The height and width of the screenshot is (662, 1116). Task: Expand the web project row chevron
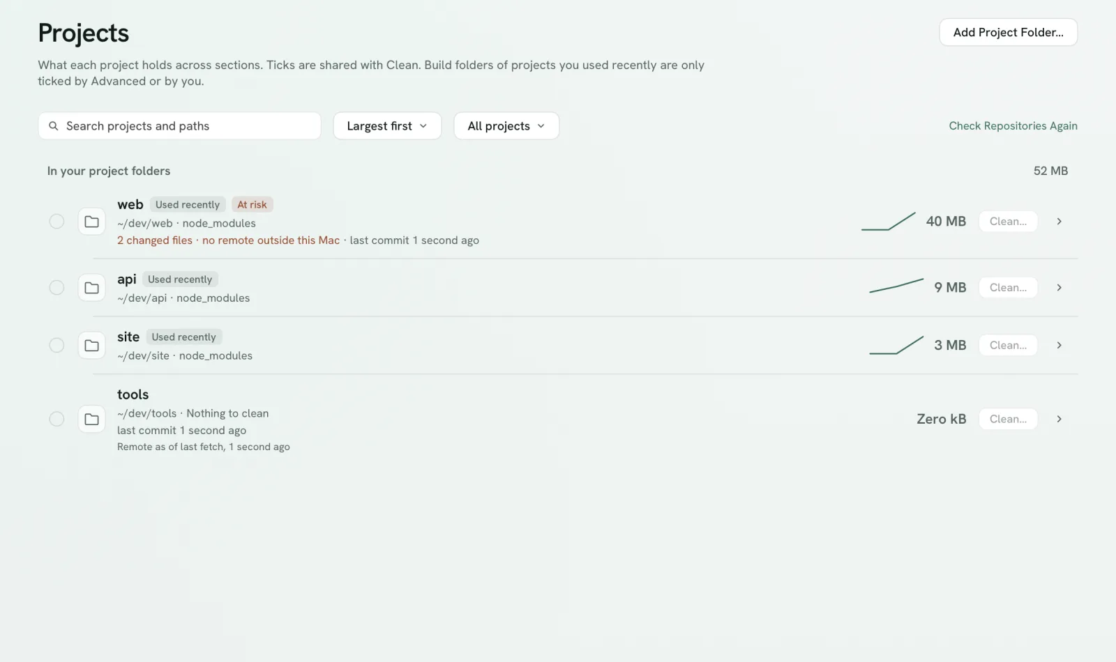1059,222
